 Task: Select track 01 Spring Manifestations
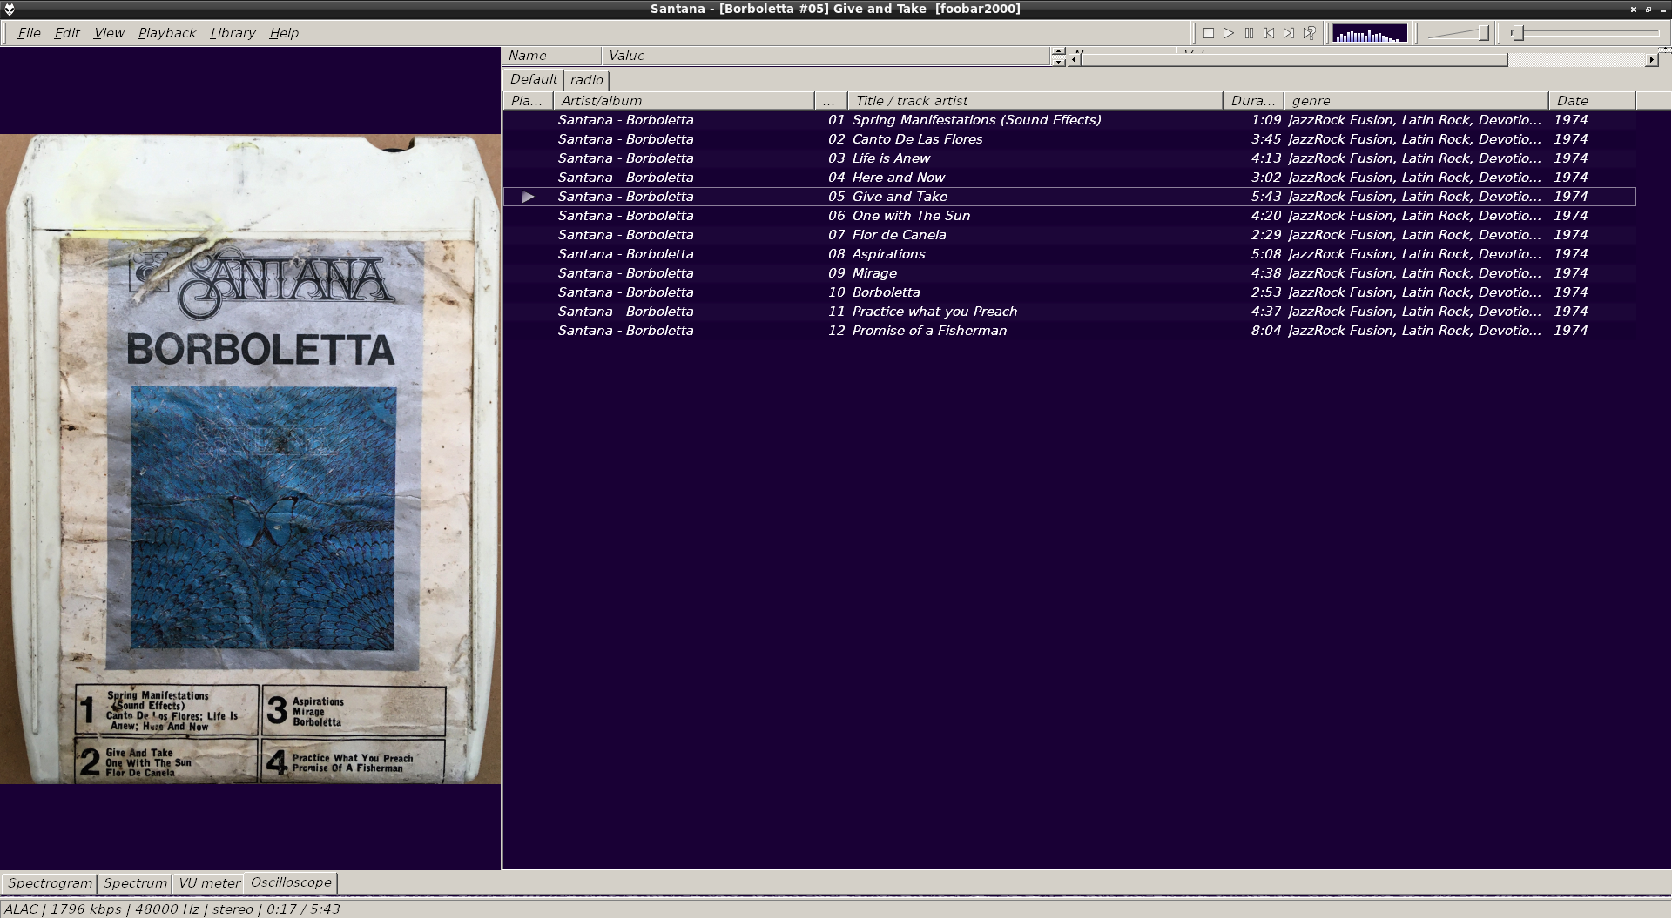(x=1069, y=120)
